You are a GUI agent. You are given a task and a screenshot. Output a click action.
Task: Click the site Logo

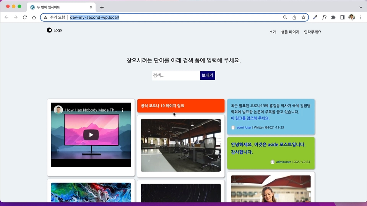(54, 30)
